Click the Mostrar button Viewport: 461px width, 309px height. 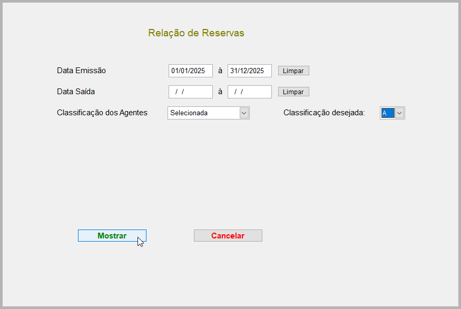pyautogui.click(x=112, y=235)
